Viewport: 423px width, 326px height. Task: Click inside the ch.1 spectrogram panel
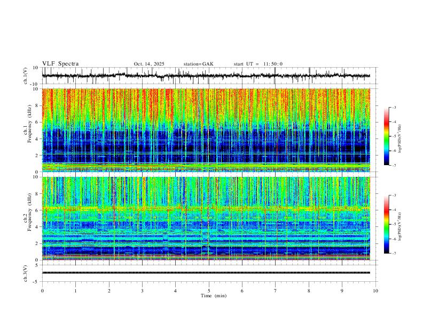(x=206, y=130)
